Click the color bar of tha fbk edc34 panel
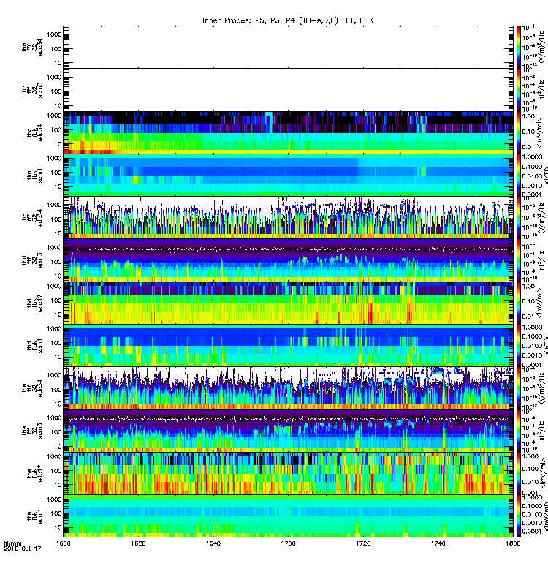This screenshot has height=585, width=548. pos(519,132)
